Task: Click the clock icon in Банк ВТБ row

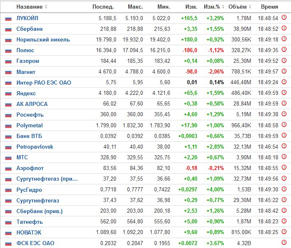Action: pyautogui.click(x=284, y=135)
